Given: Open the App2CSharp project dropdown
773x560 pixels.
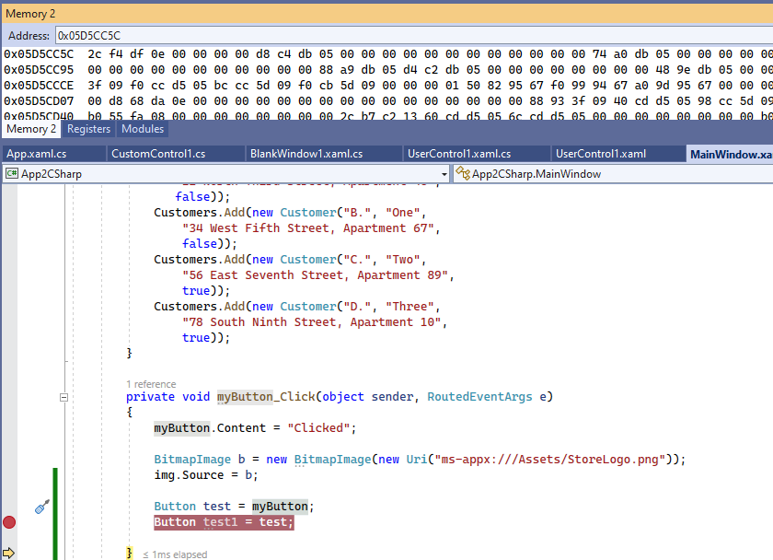Looking at the screenshot, I should pyautogui.click(x=444, y=173).
